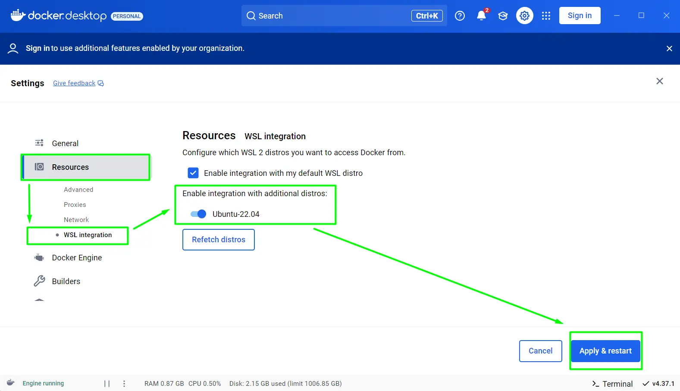This screenshot has height=391, width=680.
Task: Open the engine three-dot options menu
Action: tap(124, 384)
